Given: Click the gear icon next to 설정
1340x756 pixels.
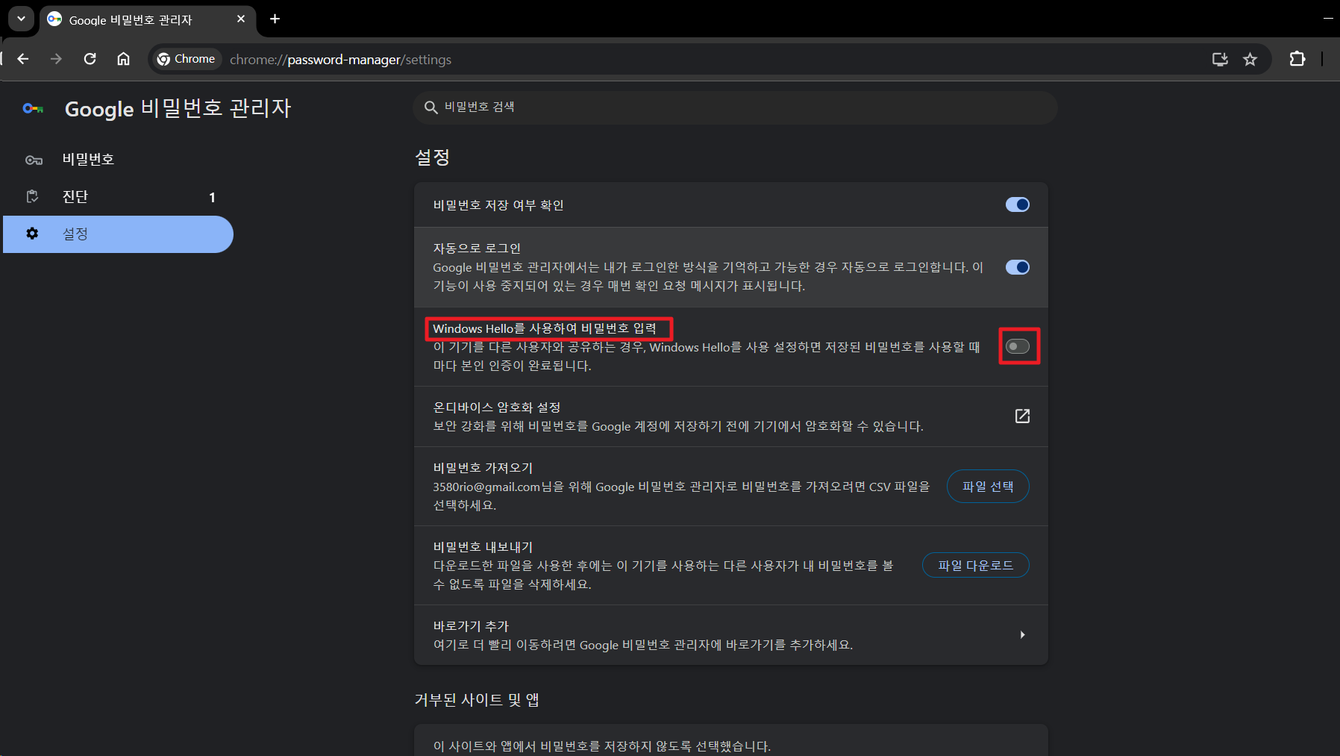Looking at the screenshot, I should 32,234.
